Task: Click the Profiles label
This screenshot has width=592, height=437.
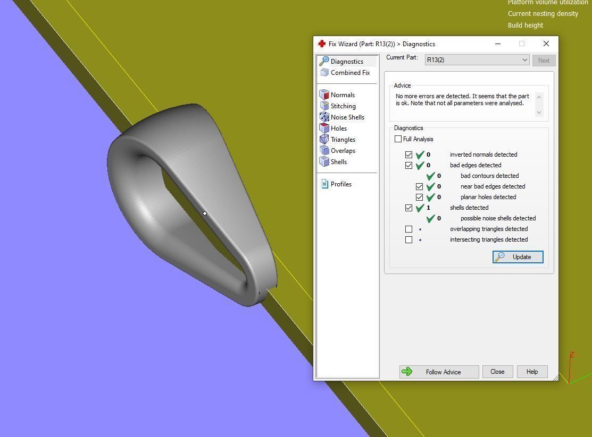Action: 341,184
